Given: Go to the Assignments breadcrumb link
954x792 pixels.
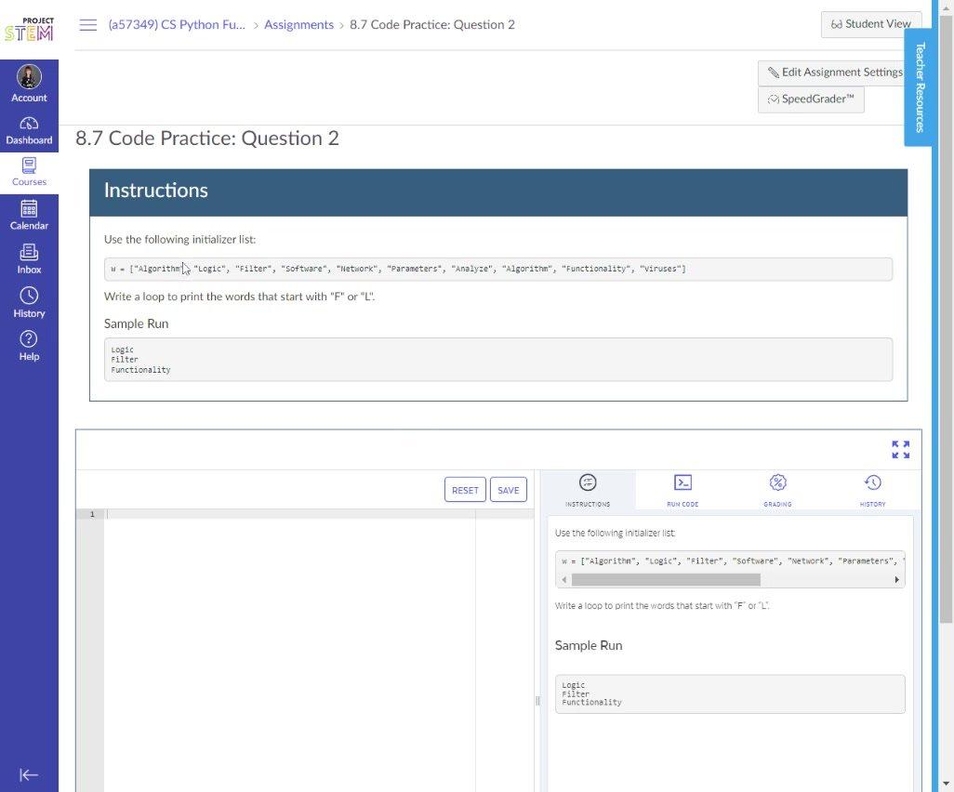Looking at the screenshot, I should pos(298,25).
